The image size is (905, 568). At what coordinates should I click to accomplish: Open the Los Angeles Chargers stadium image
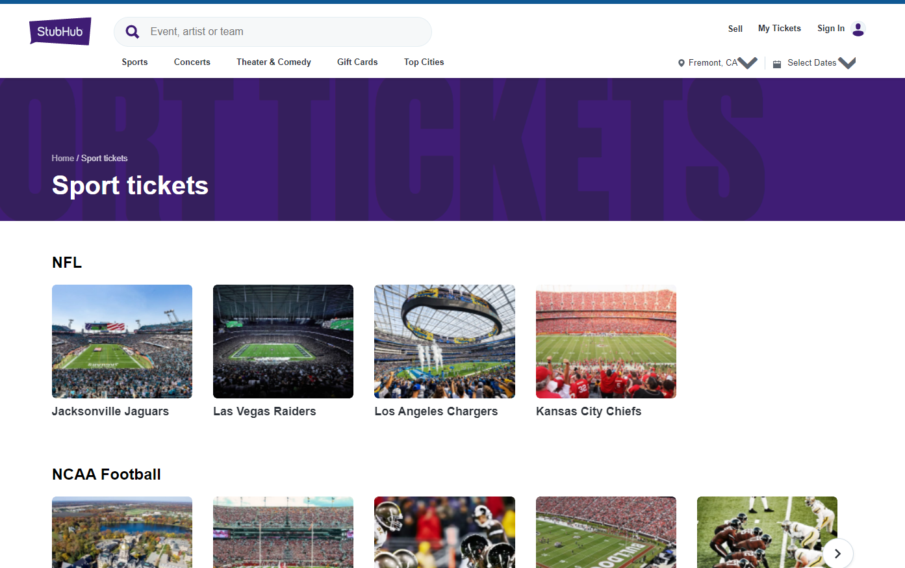coord(444,341)
